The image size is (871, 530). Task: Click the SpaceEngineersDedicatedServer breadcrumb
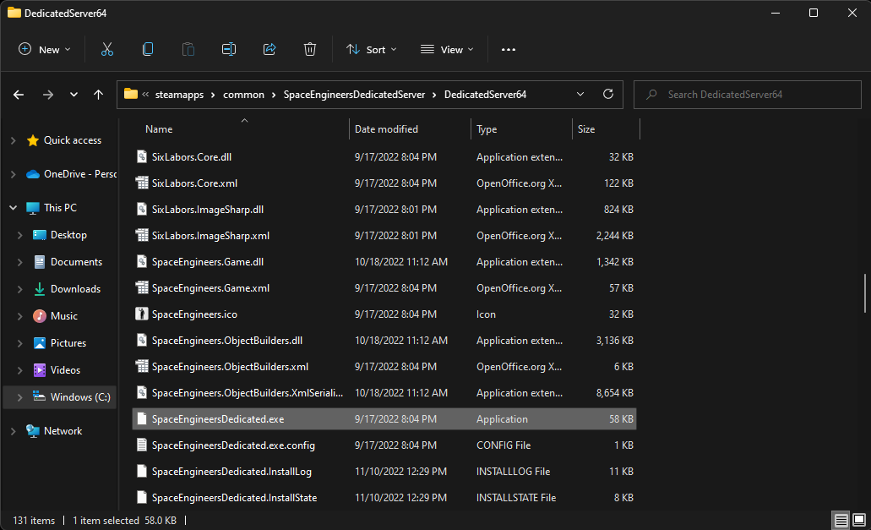click(355, 95)
